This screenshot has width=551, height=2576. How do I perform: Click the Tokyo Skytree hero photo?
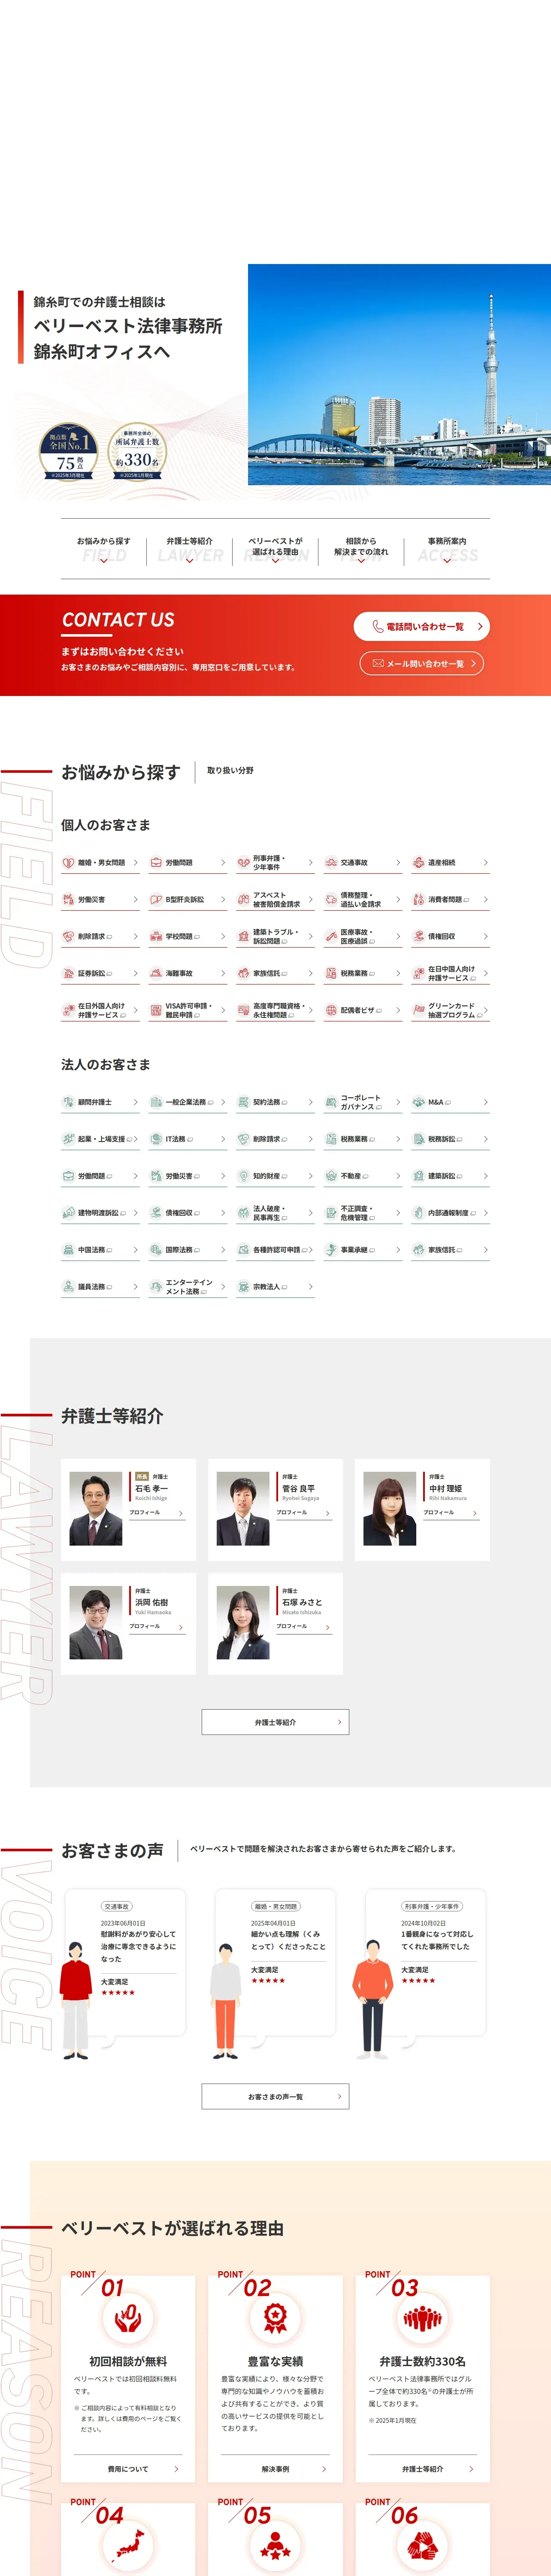coord(399,375)
